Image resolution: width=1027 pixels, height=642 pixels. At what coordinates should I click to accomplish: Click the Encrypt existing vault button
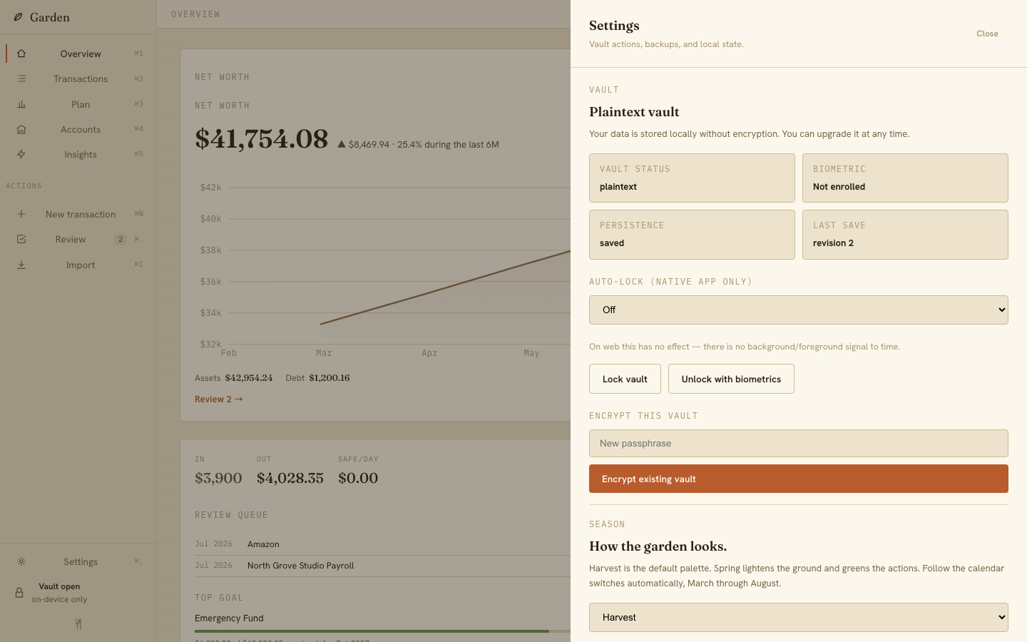coord(798,479)
